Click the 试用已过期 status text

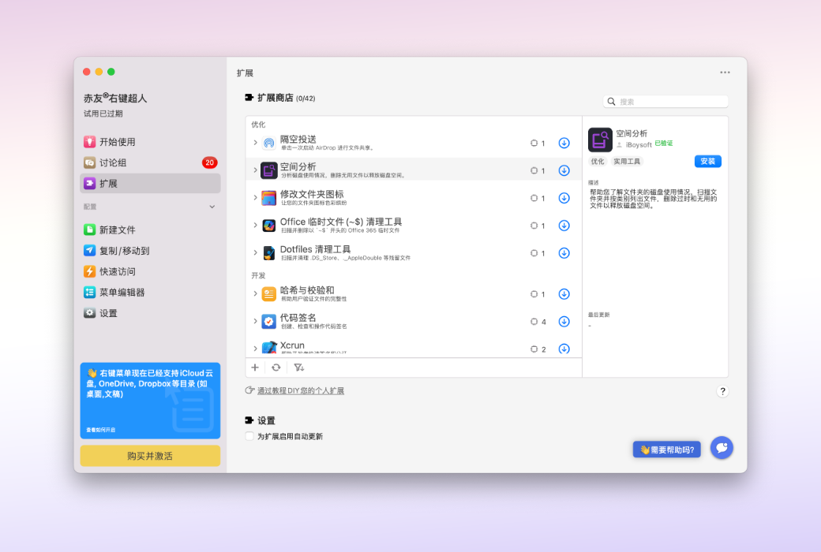tap(103, 114)
